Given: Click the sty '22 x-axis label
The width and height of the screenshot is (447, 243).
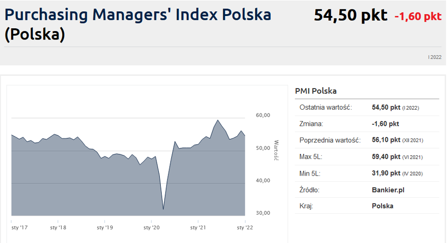Looking at the screenshot, I should [244, 227].
